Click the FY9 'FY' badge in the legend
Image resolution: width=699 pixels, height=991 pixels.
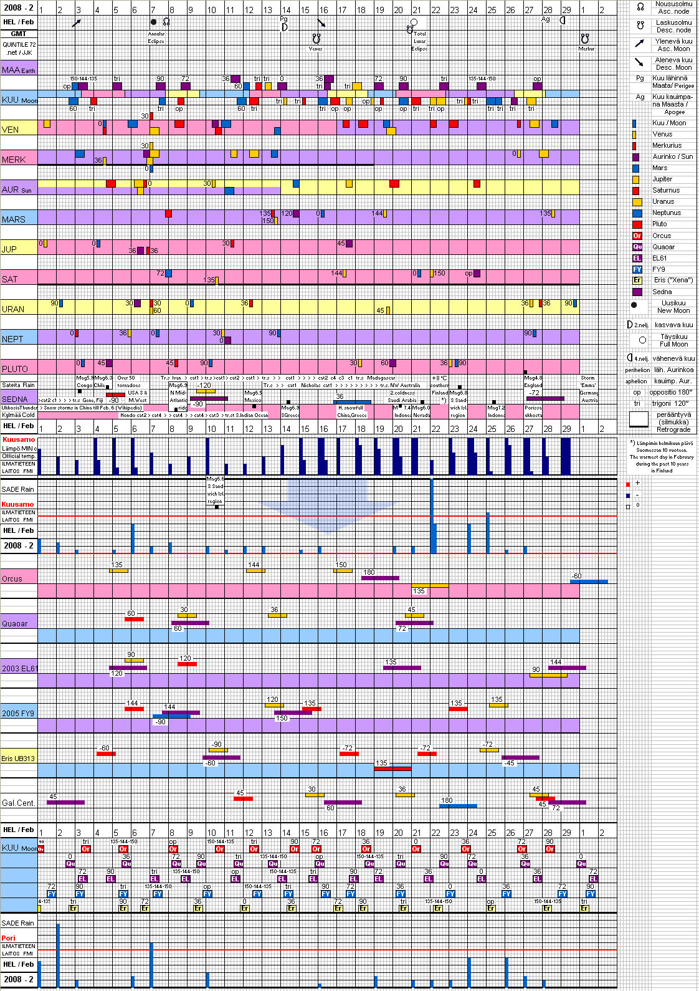pyautogui.click(x=637, y=269)
